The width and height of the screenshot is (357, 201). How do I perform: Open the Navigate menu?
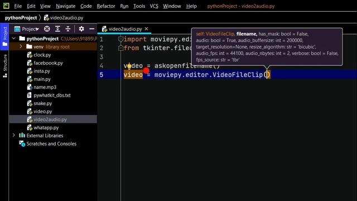[66, 6]
